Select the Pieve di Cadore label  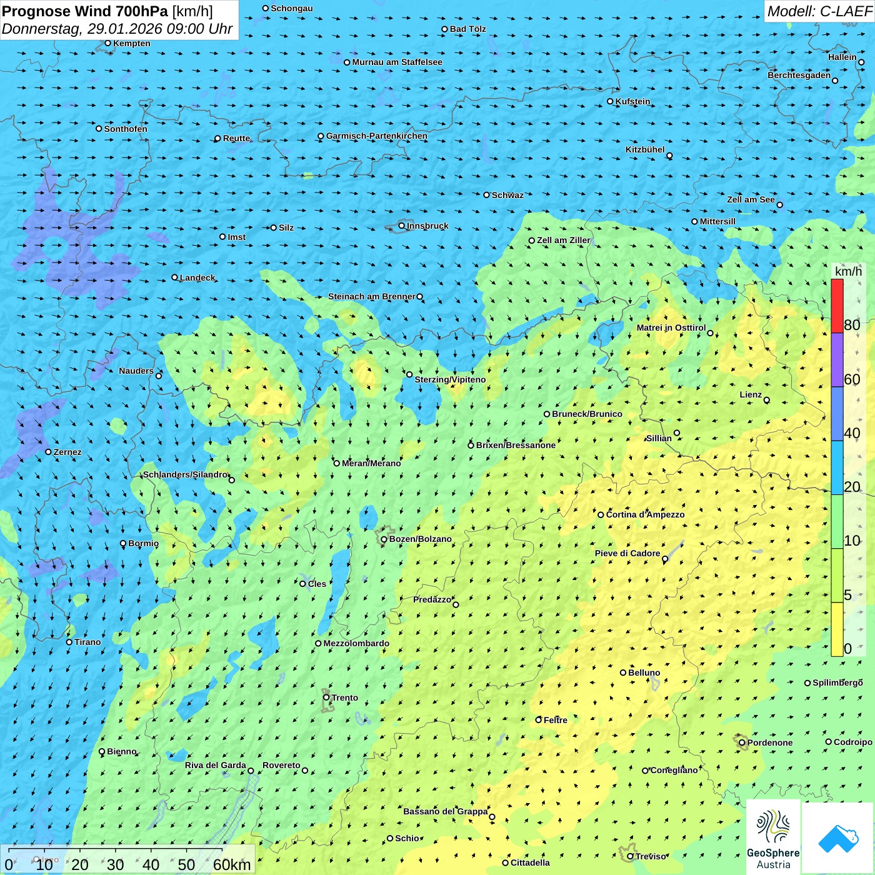pyautogui.click(x=627, y=553)
